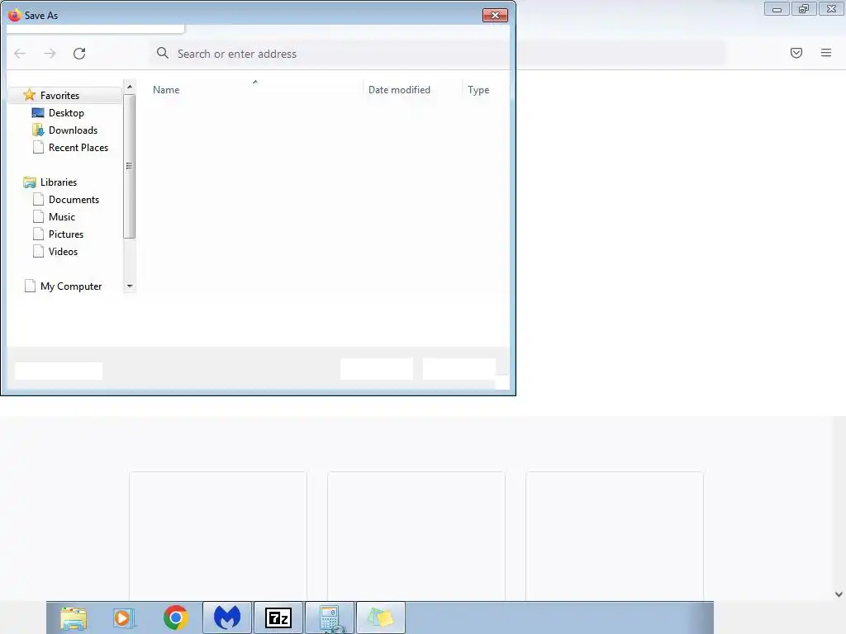Screen dimensions: 846x634
Task: Click the navigation pane scrollbar thumb
Action: point(129,166)
